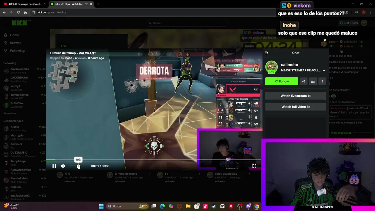Enter fullscreen for the clip

click(254, 166)
